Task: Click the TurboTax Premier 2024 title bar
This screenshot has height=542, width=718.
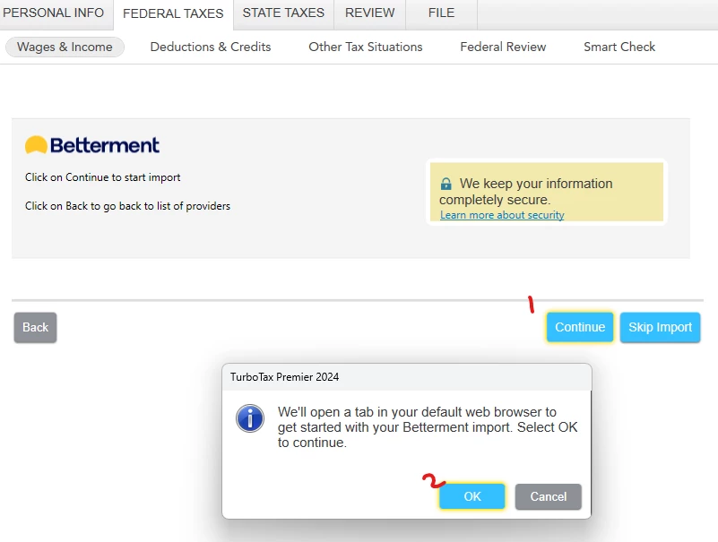Action: pos(407,377)
